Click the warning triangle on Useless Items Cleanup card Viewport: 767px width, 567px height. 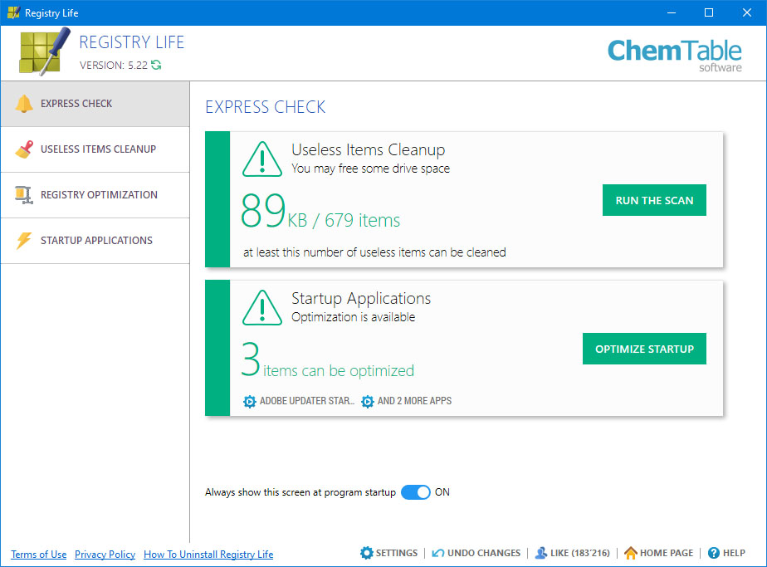262,159
